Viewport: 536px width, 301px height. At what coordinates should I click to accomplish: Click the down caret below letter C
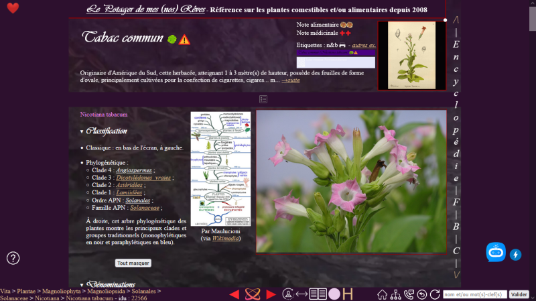point(456,275)
